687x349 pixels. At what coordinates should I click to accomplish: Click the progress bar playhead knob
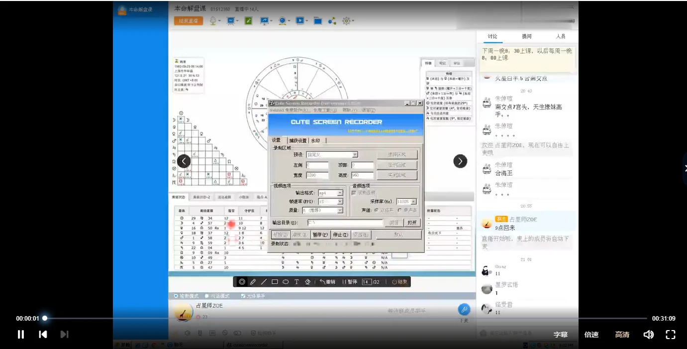coord(45,318)
